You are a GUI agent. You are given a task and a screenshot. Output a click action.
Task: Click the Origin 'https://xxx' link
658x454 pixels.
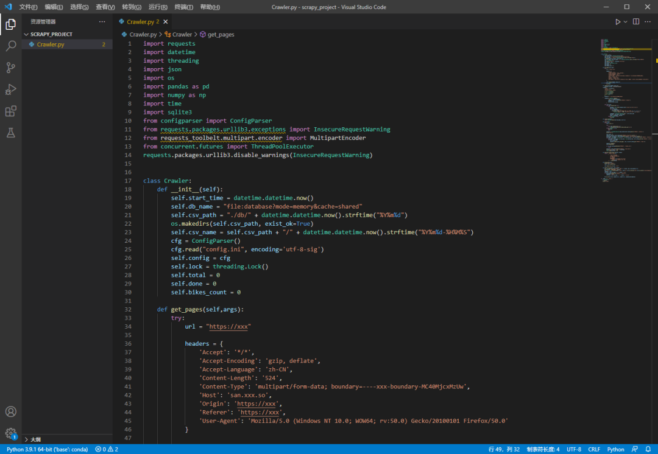(256, 403)
